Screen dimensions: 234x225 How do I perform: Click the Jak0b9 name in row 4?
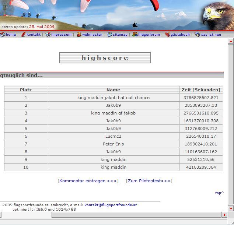coord(113,121)
